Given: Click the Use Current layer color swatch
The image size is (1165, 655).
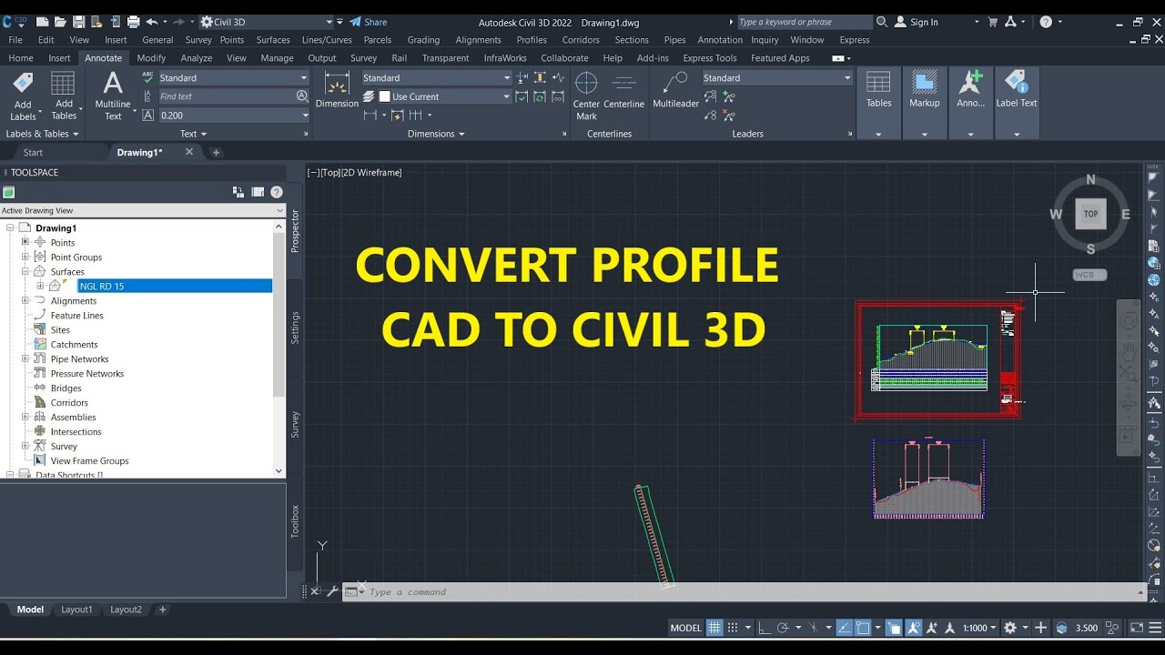Looking at the screenshot, I should click(x=385, y=96).
